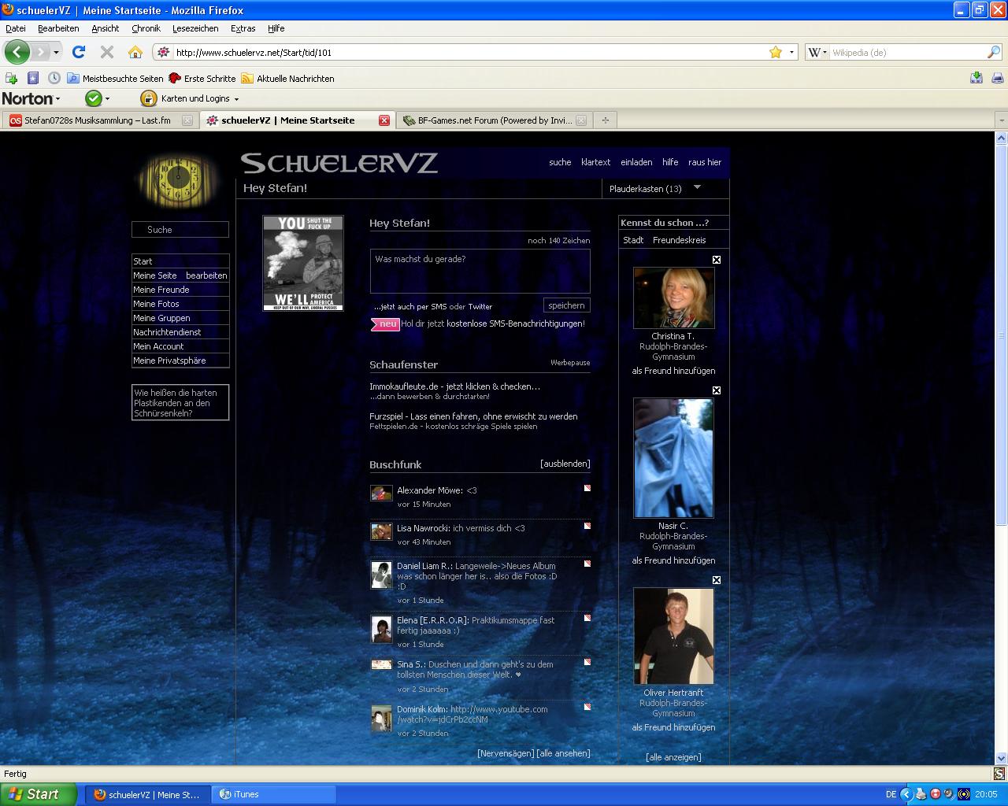Image resolution: width=1008 pixels, height=806 pixels.
Task: Open the Bearbeiten menu
Action: [x=58, y=28]
